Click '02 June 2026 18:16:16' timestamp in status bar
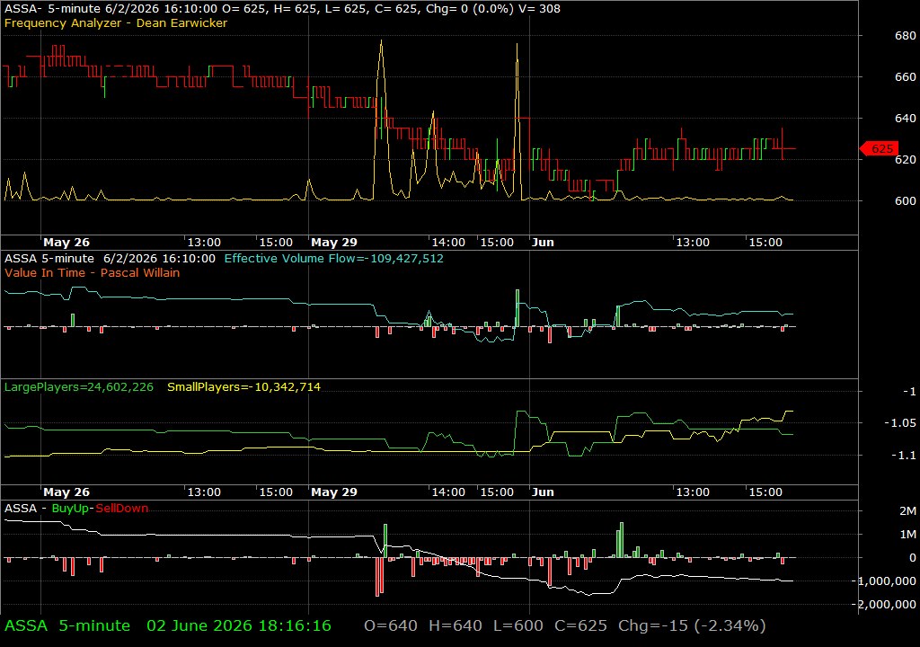 [239, 625]
